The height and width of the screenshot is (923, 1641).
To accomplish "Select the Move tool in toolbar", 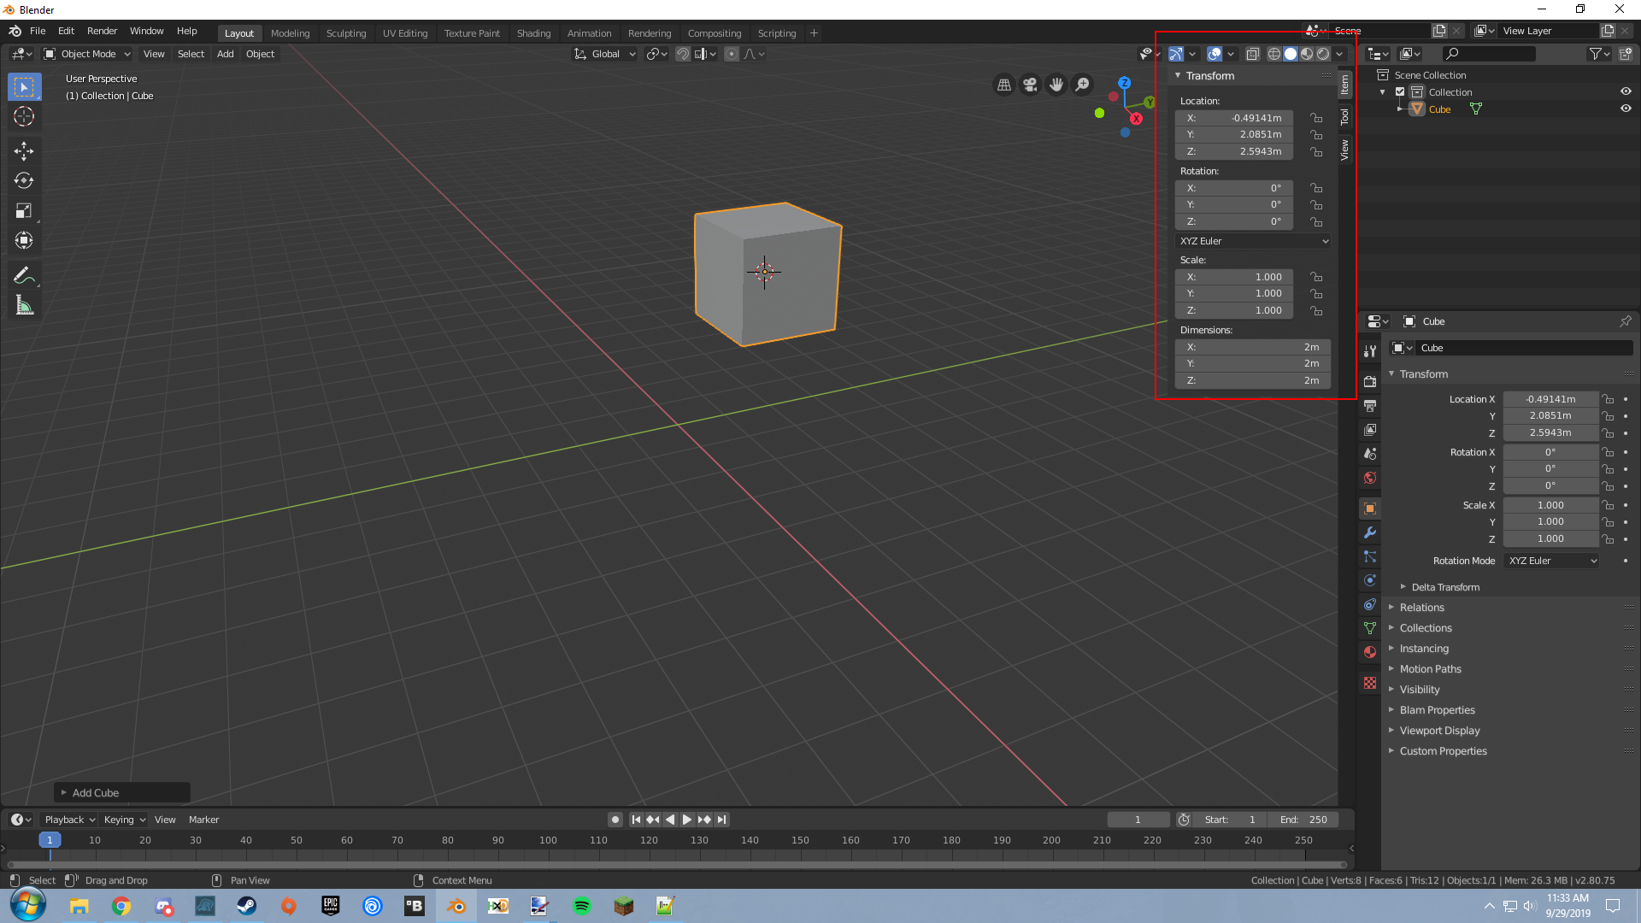I will click(x=24, y=151).
